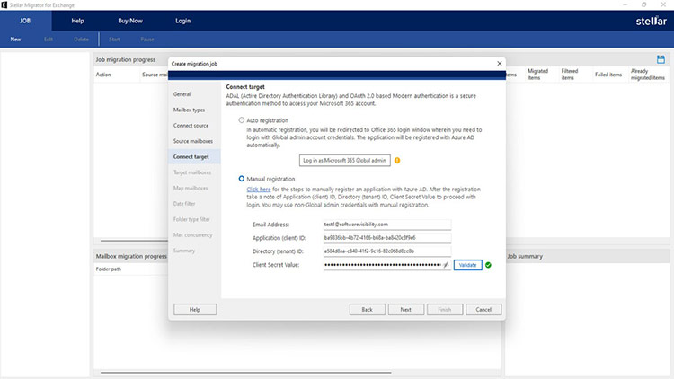Click the New button in the ribbon

pyautogui.click(x=15, y=40)
